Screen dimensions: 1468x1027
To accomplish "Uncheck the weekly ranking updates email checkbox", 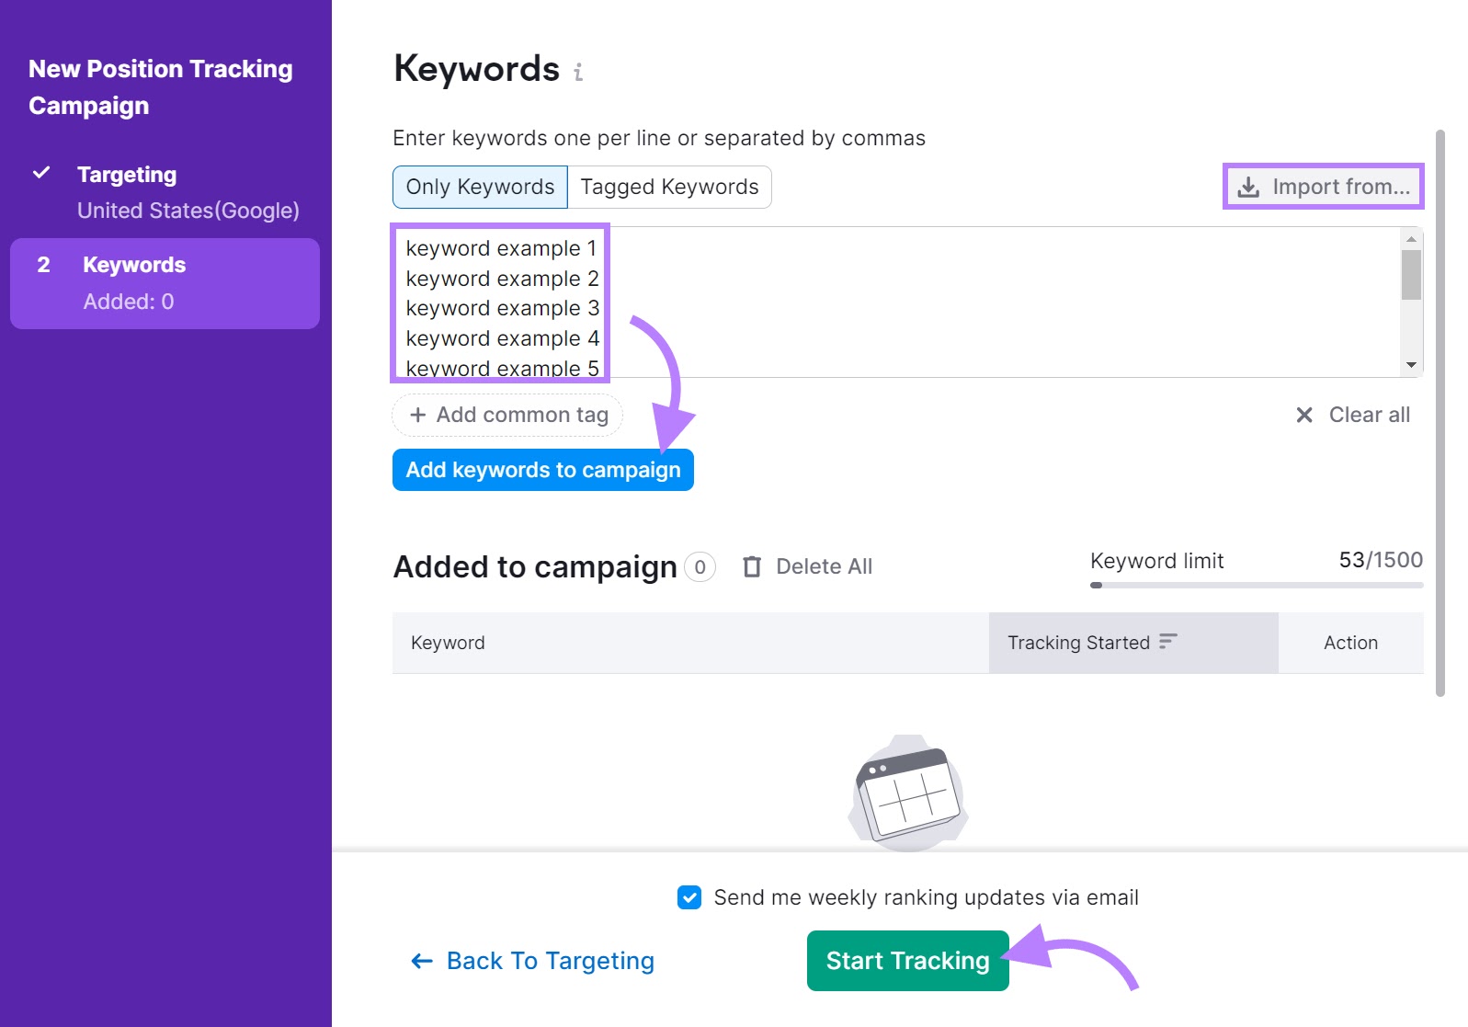I will pyautogui.click(x=688, y=897).
